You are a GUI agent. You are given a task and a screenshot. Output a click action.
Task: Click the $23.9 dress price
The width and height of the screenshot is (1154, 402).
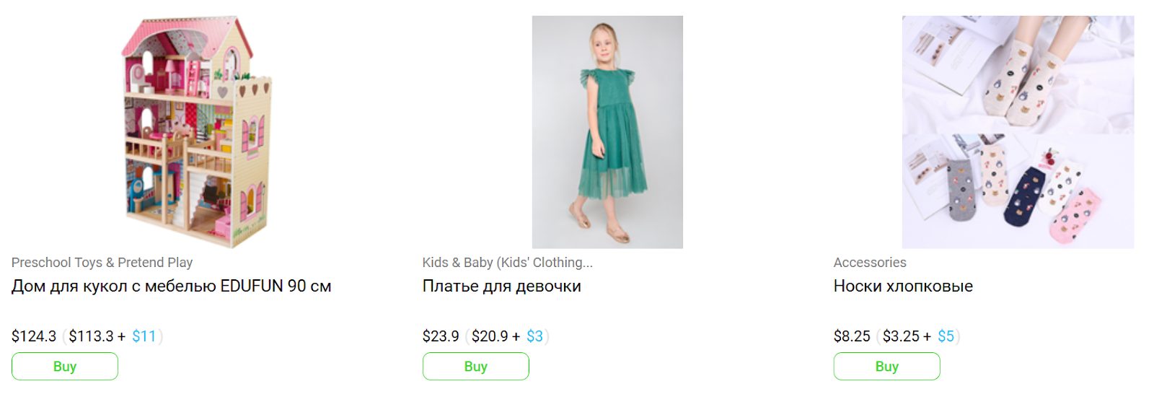point(441,336)
